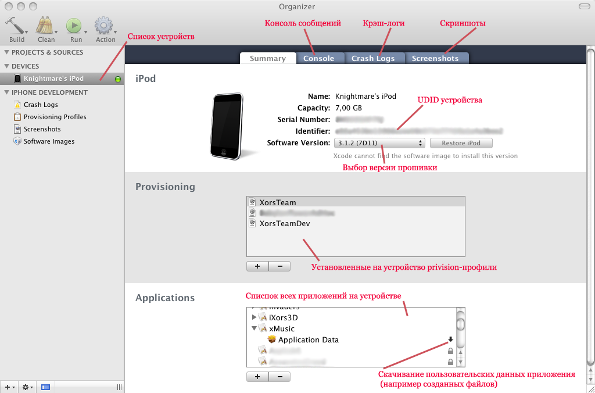
Task: Open the Action dropdown arrow
Action: pyautogui.click(x=115, y=33)
